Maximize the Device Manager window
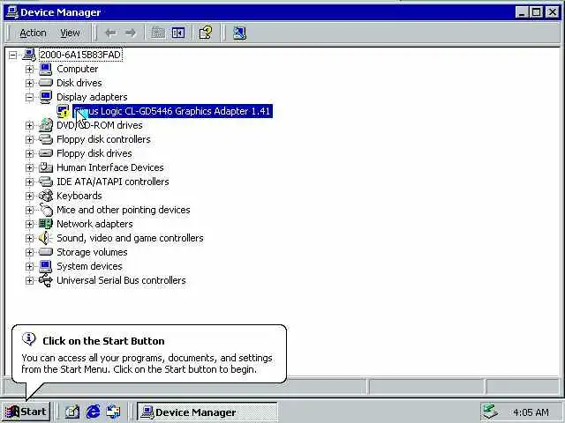Screen dimensions: 565x423 click(x=536, y=12)
